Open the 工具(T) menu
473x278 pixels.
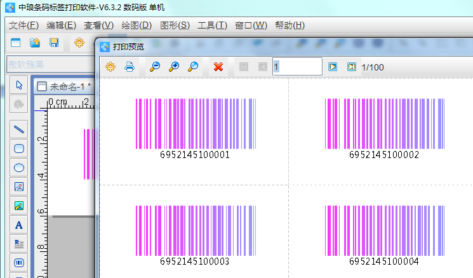[x=212, y=25]
